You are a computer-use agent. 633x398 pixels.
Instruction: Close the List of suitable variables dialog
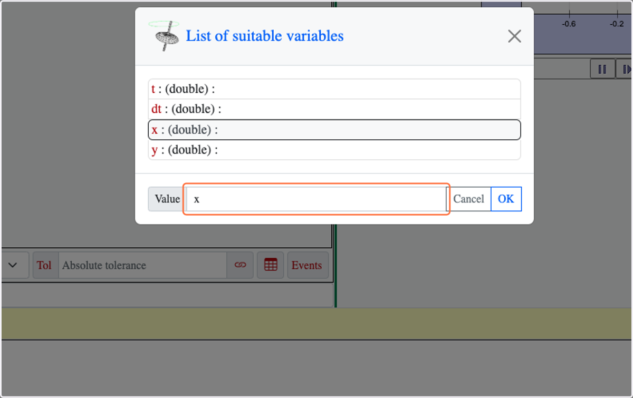click(514, 36)
